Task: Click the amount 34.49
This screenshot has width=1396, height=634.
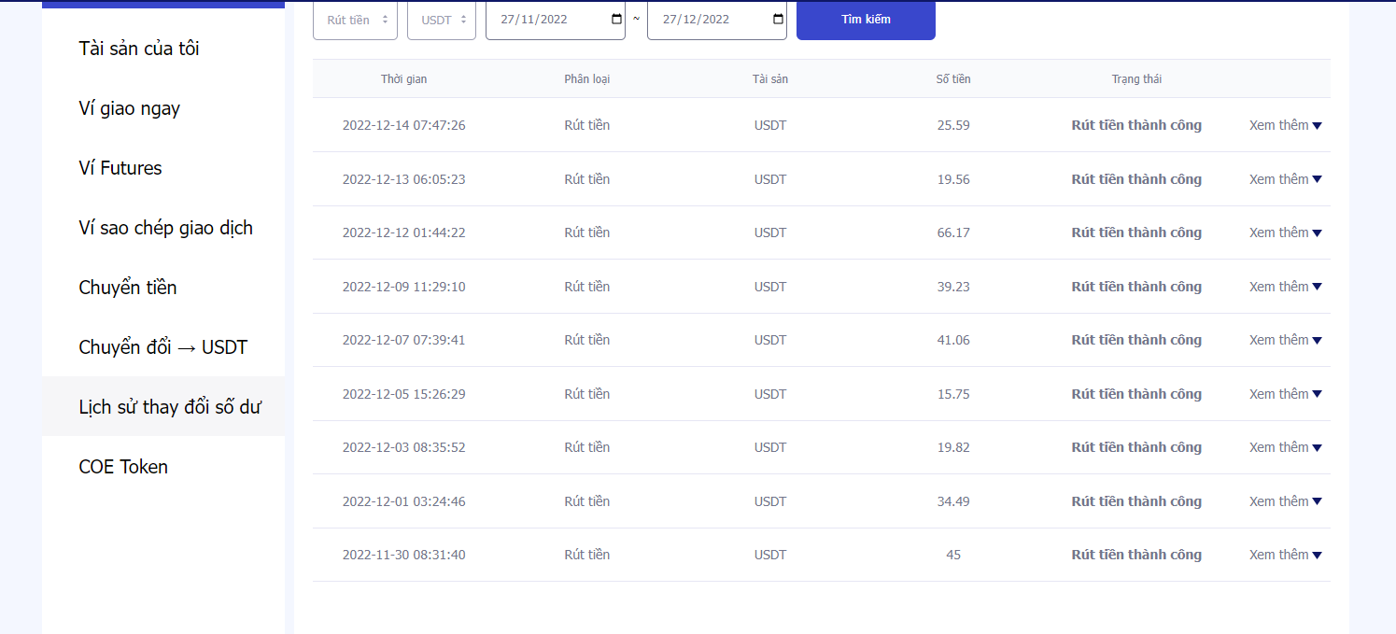Action: (x=953, y=501)
